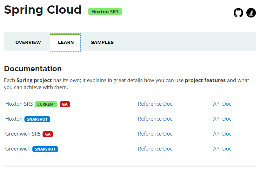The width and height of the screenshot is (260, 169).
Task: Click the CURRENT badge on Hoxton SR3
Action: click(x=46, y=104)
